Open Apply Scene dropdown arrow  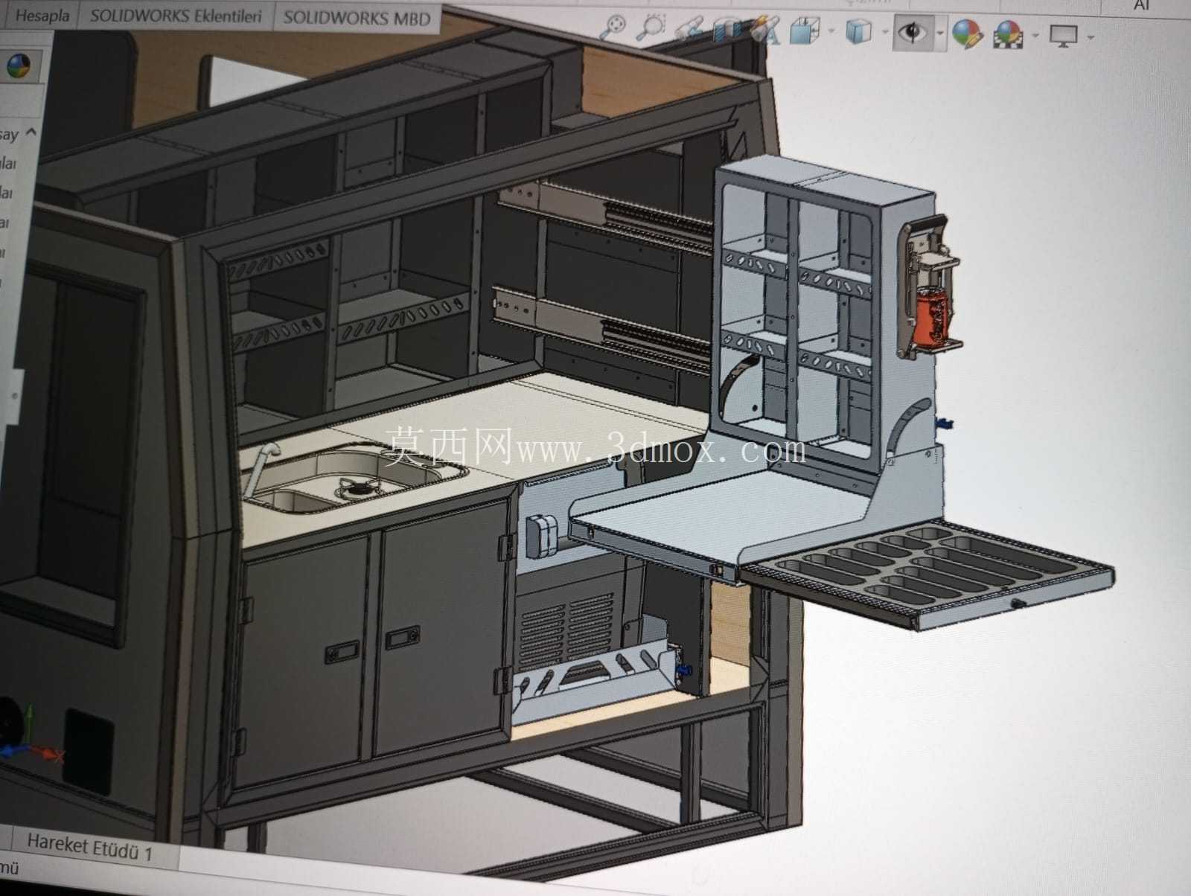point(1034,36)
